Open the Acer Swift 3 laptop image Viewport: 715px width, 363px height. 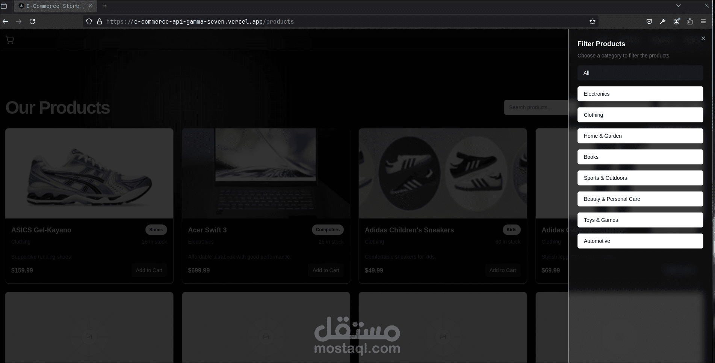266,173
